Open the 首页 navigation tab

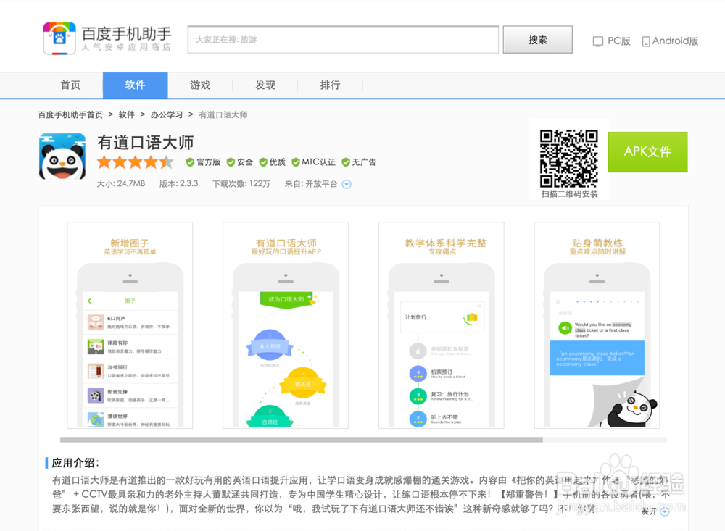click(70, 85)
